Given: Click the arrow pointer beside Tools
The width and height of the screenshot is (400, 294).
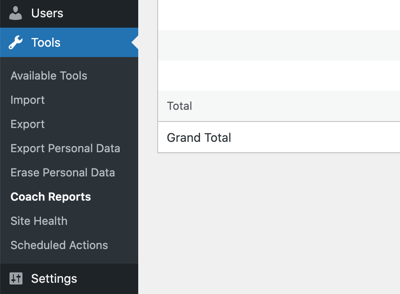Looking at the screenshot, I should 135,42.
